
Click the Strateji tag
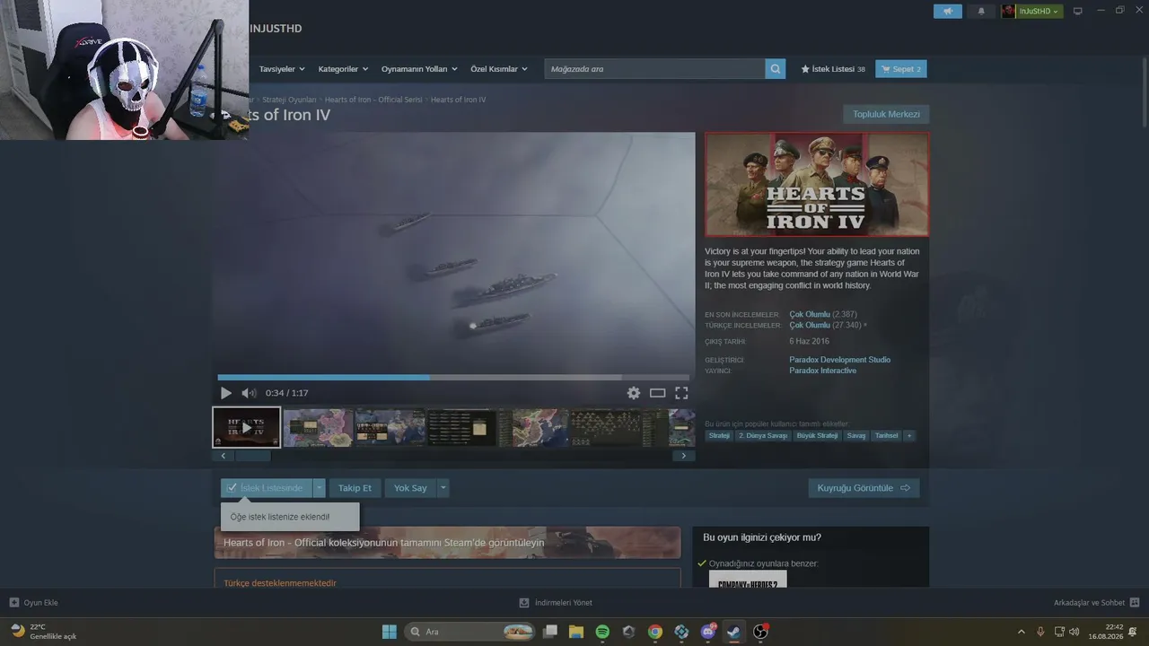(x=719, y=436)
